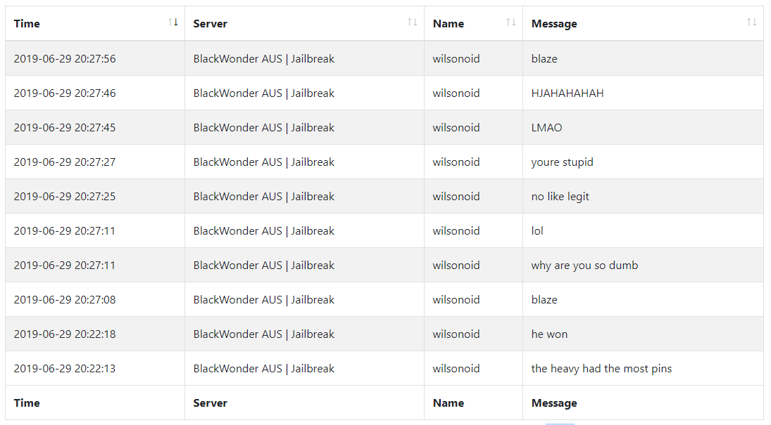Sort by Server column arrows icon
Screen dimensions: 771x425
point(413,22)
